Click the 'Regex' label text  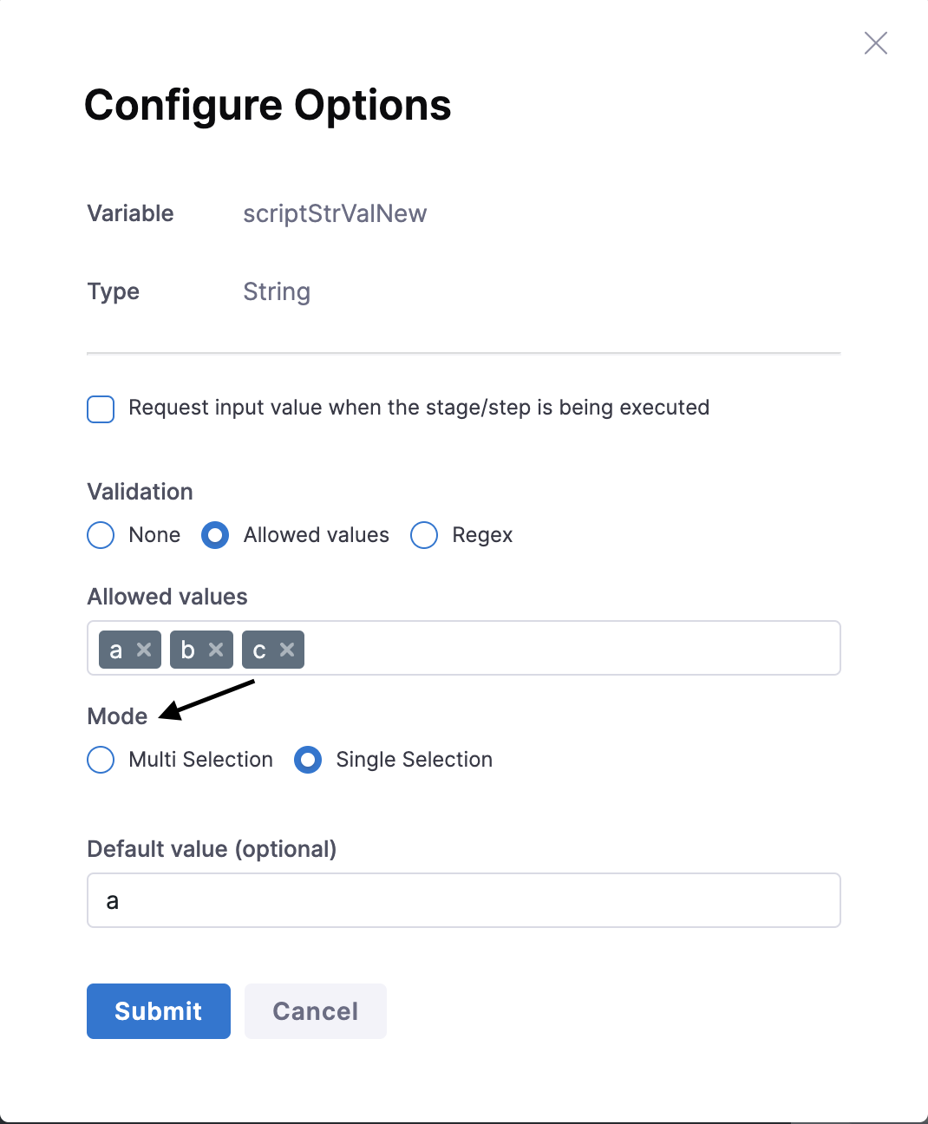pos(482,535)
